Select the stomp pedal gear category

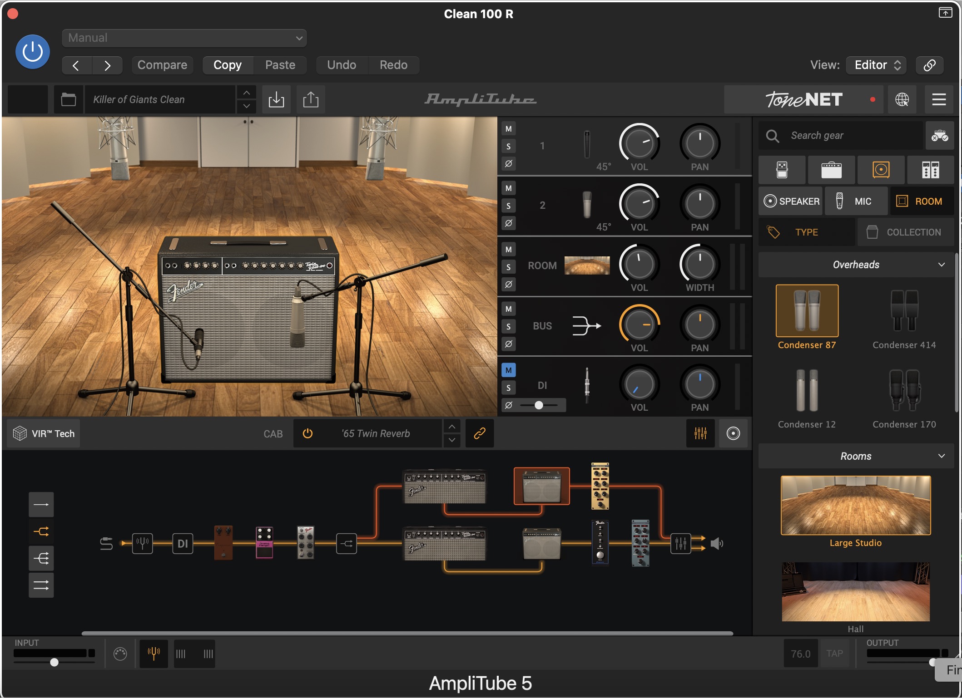pos(782,170)
